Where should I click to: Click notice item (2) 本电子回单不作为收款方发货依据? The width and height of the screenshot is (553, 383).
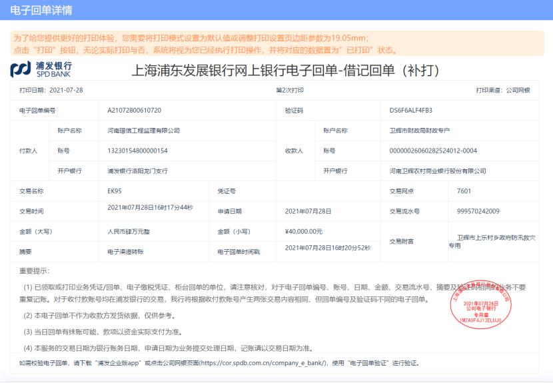[x=99, y=315]
